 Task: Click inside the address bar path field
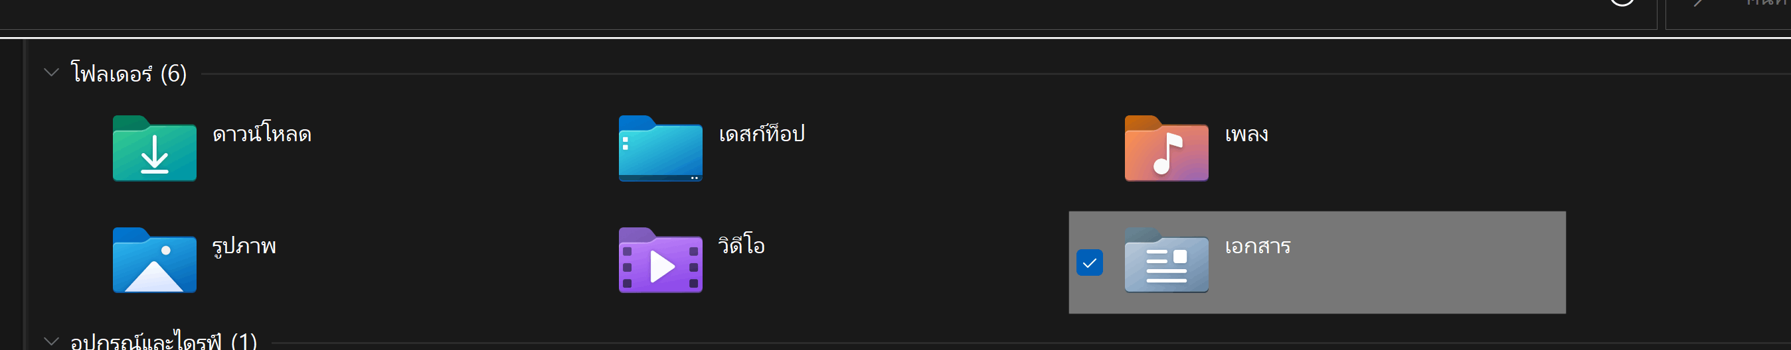coord(800,14)
